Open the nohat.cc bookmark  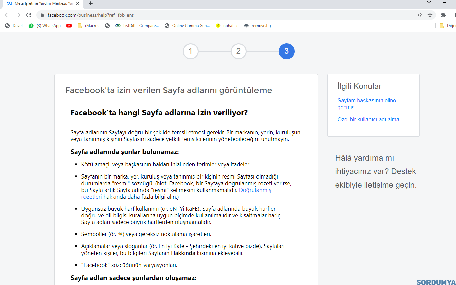point(227,26)
